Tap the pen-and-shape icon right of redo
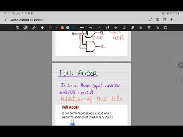Image resolution: width=183 pixels, height=137 pixels. pyautogui.click(x=108, y=28)
